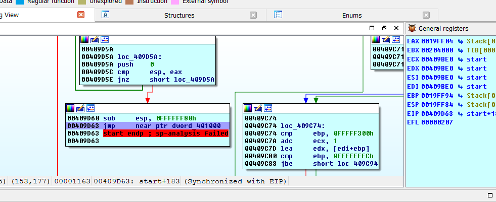
Task: Set color for the sub esp node
Action: 70,108
